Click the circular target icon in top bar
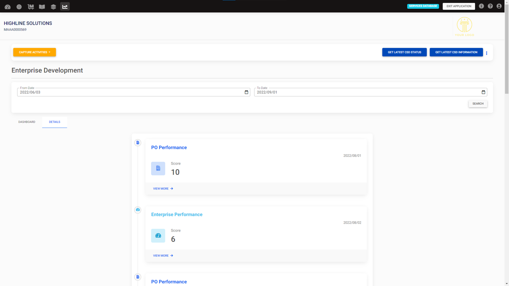 pos(19,6)
